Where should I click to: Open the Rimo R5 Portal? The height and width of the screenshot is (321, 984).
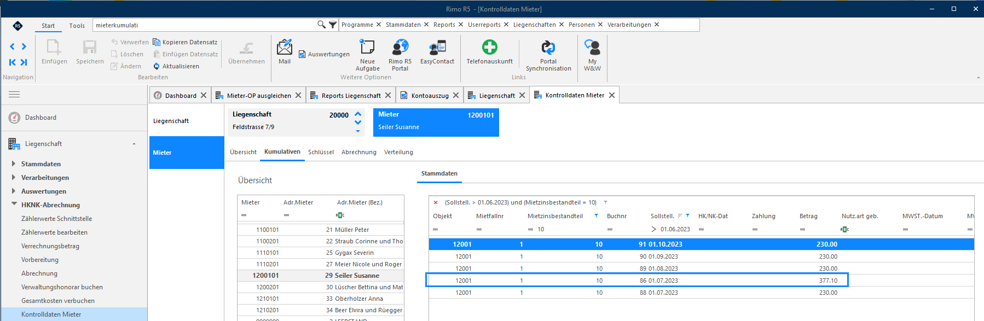(400, 55)
